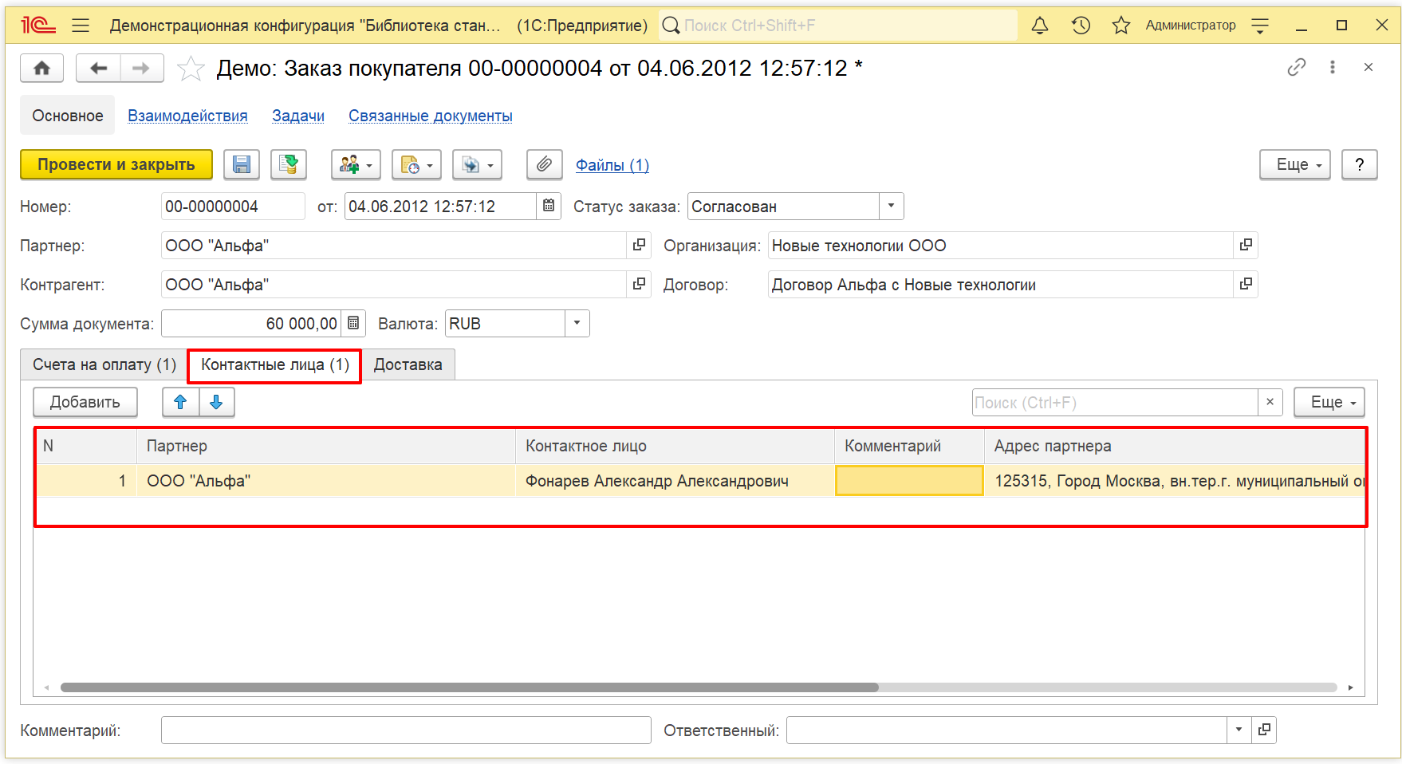The image size is (1402, 764).
Task: Move the contact row up
Action: tap(181, 402)
